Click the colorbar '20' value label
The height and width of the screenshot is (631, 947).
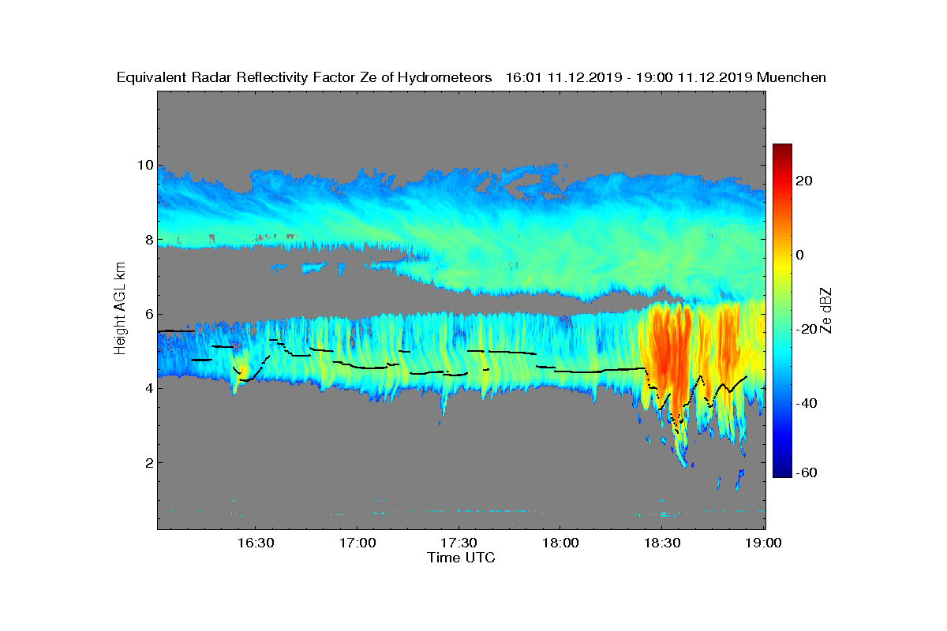(x=805, y=181)
